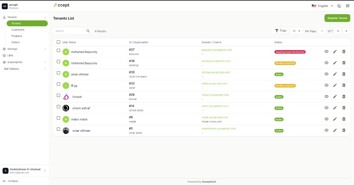This screenshot has height=185, width=354.
Task: Delete tenant #14 omom store trash icon
Action: 344,108
